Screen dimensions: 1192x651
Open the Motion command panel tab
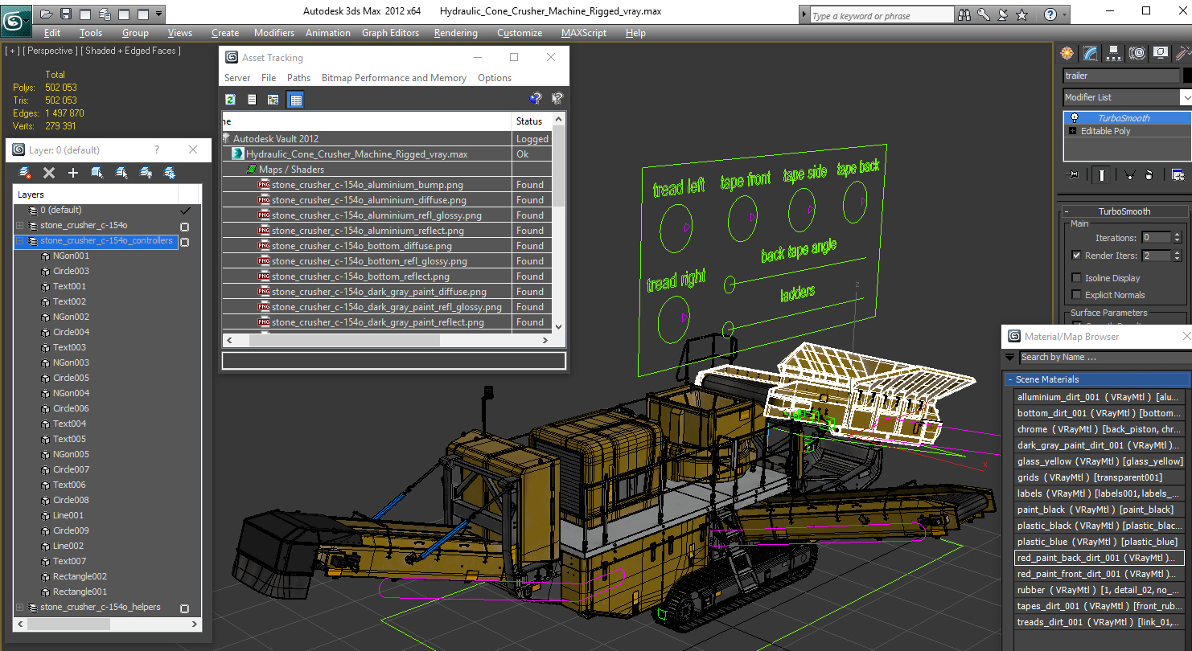click(1137, 53)
